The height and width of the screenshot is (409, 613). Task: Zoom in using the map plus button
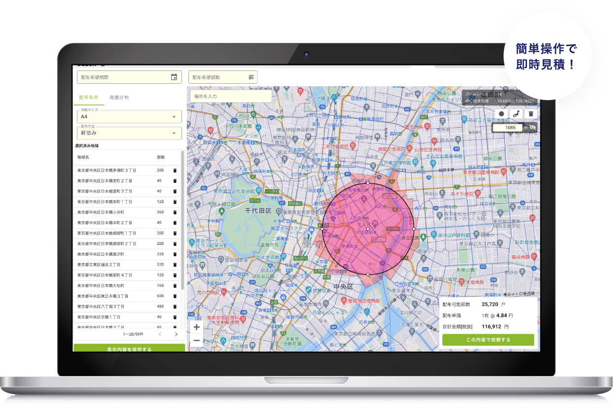(x=196, y=327)
